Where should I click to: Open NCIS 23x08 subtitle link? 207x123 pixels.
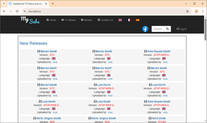[159, 118]
